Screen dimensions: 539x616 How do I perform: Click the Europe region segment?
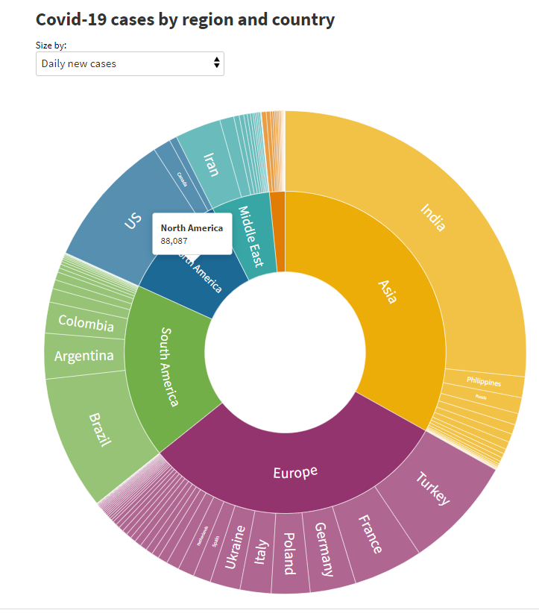294,471
